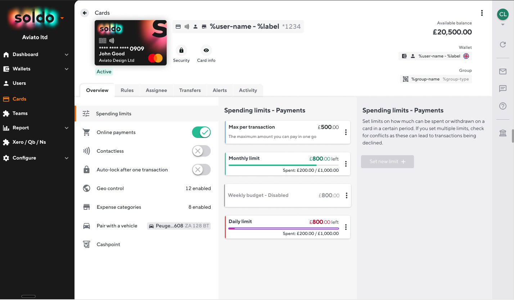Enable the Contactless toggle

click(201, 151)
